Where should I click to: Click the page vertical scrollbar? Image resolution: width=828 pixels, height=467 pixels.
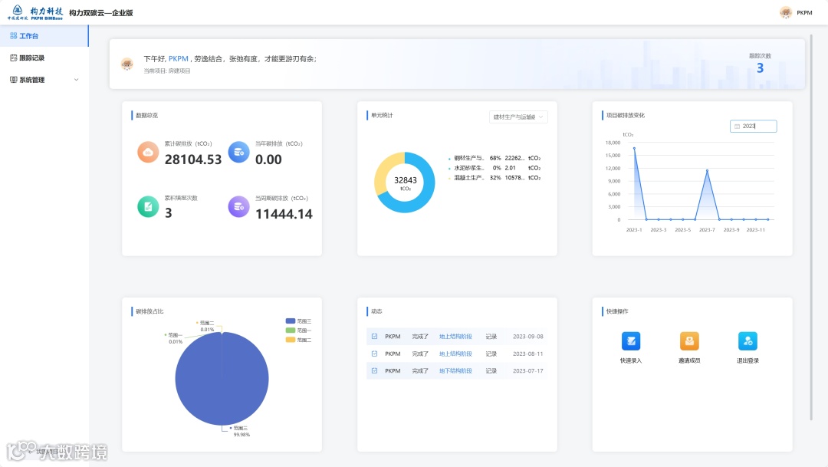point(812,227)
